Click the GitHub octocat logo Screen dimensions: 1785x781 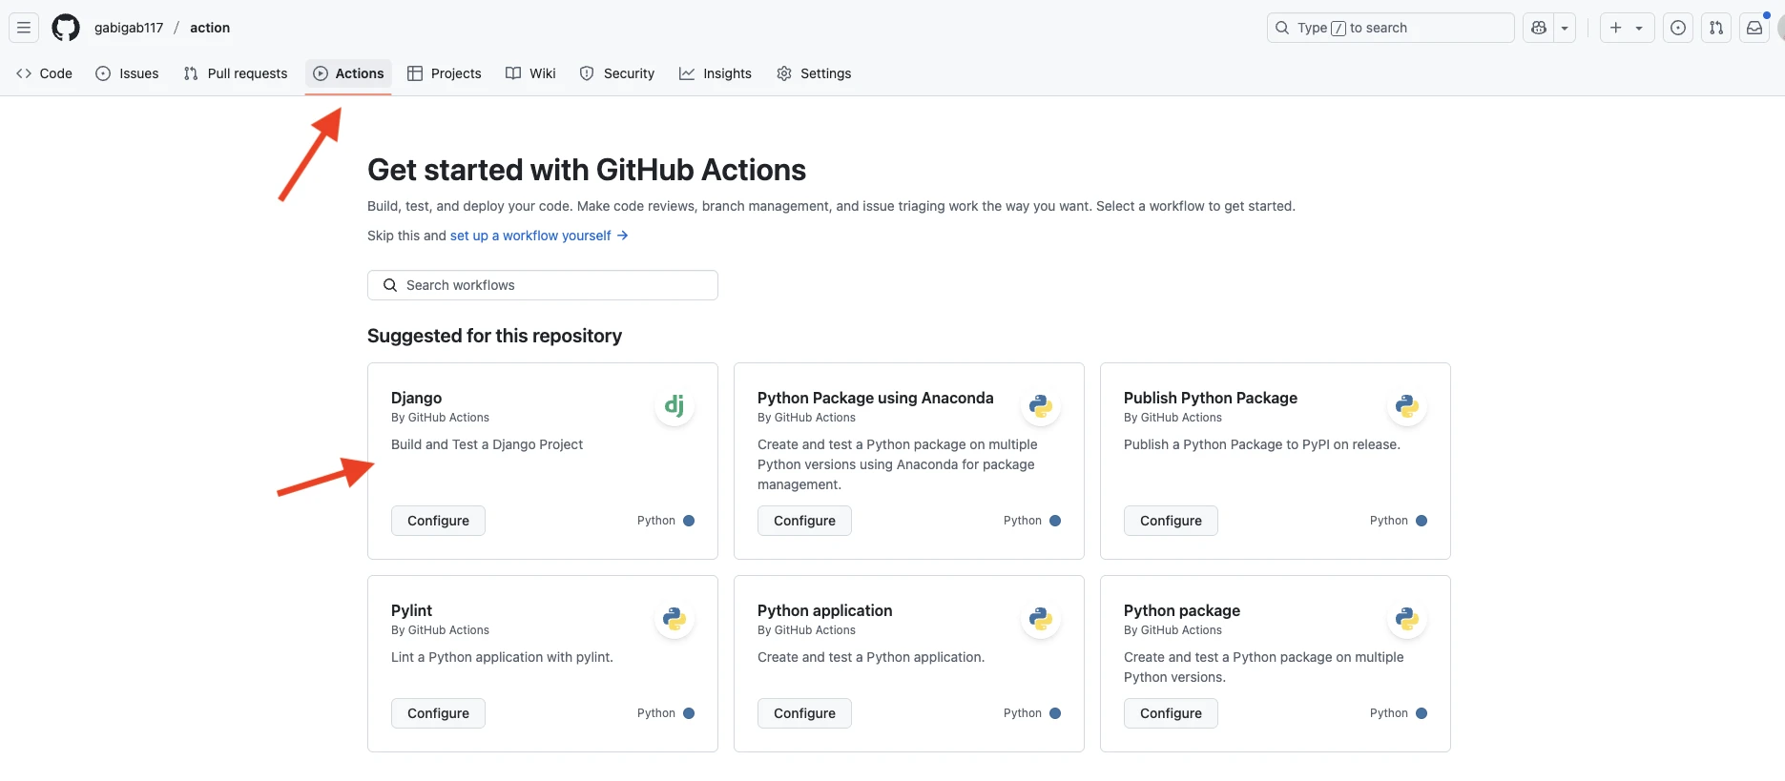coord(66,28)
